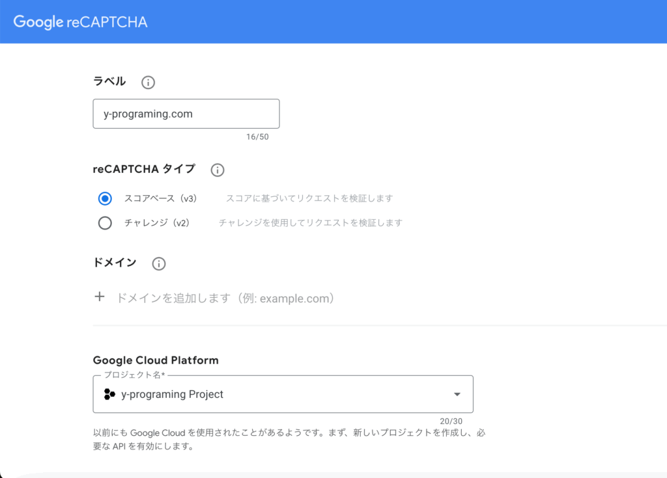The height and width of the screenshot is (478, 667).
Task: Click the 以前にも Google Cloud notice text
Action: 289,440
